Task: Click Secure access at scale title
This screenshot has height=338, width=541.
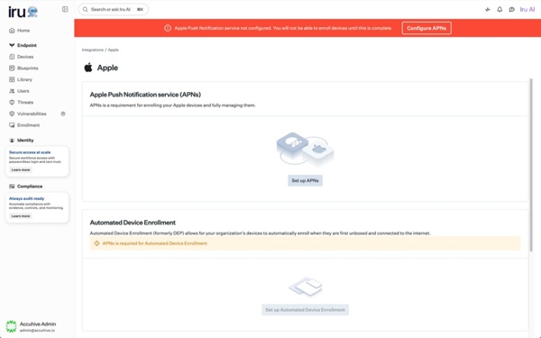Action: 30,152
